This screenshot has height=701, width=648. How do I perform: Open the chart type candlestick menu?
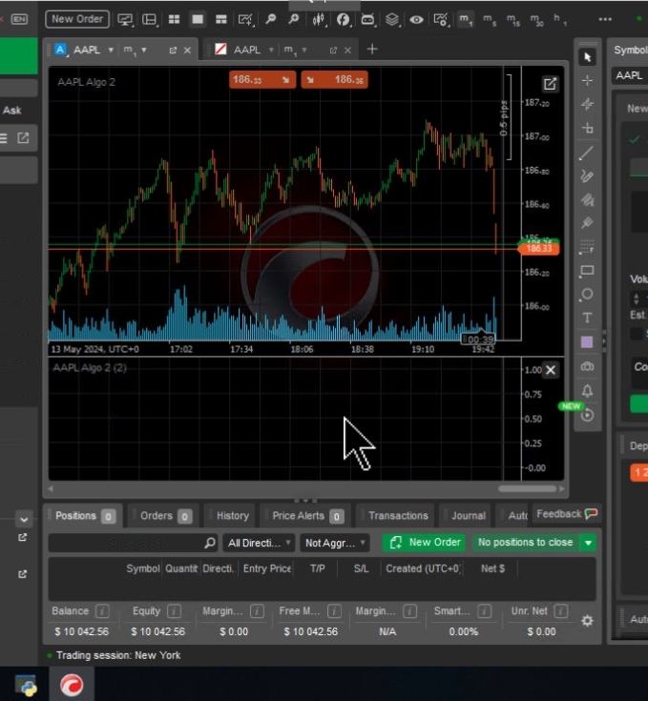click(x=319, y=19)
